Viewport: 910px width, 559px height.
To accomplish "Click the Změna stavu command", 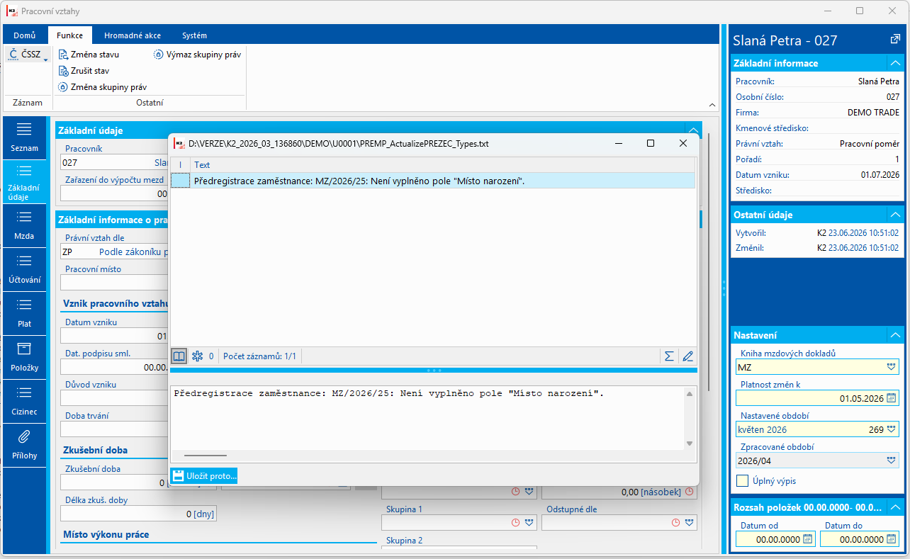I will click(88, 55).
